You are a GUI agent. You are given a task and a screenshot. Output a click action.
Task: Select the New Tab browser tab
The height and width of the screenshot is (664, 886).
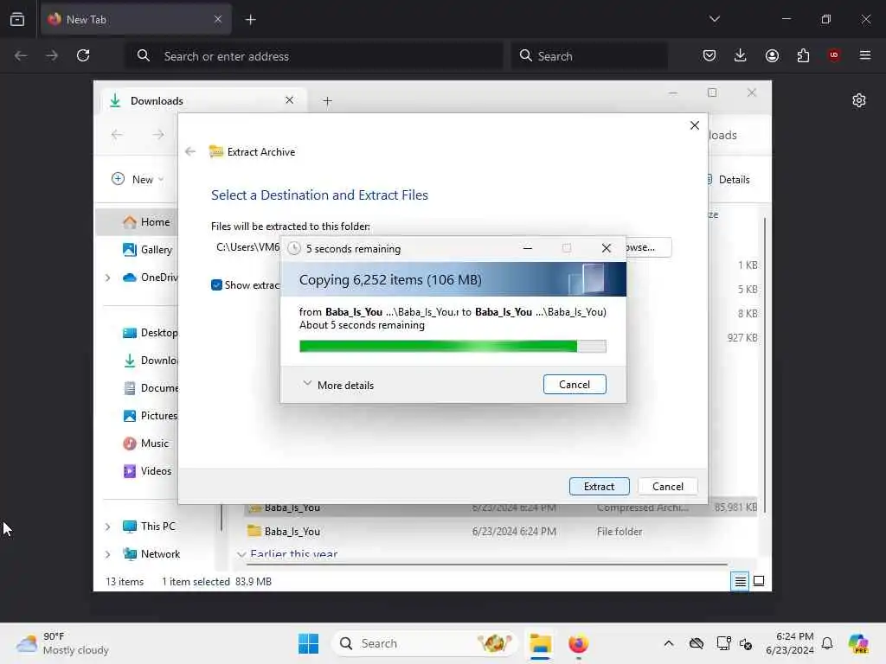tap(136, 20)
